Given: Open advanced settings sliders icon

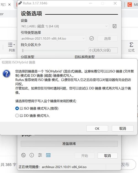Looking at the screenshot, I should 40,155.
